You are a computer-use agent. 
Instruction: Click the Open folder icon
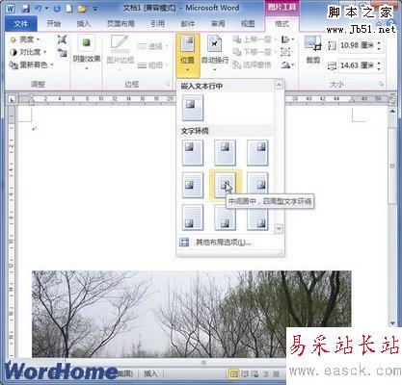pos(82,9)
